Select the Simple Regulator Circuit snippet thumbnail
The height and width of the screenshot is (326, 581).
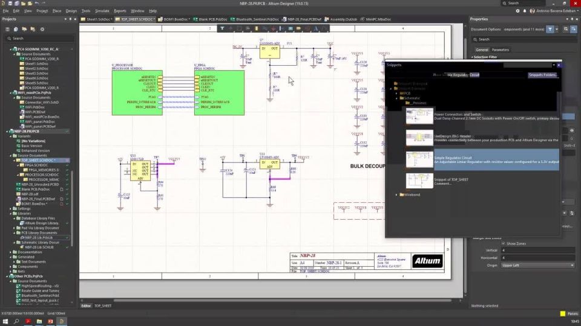(419, 159)
